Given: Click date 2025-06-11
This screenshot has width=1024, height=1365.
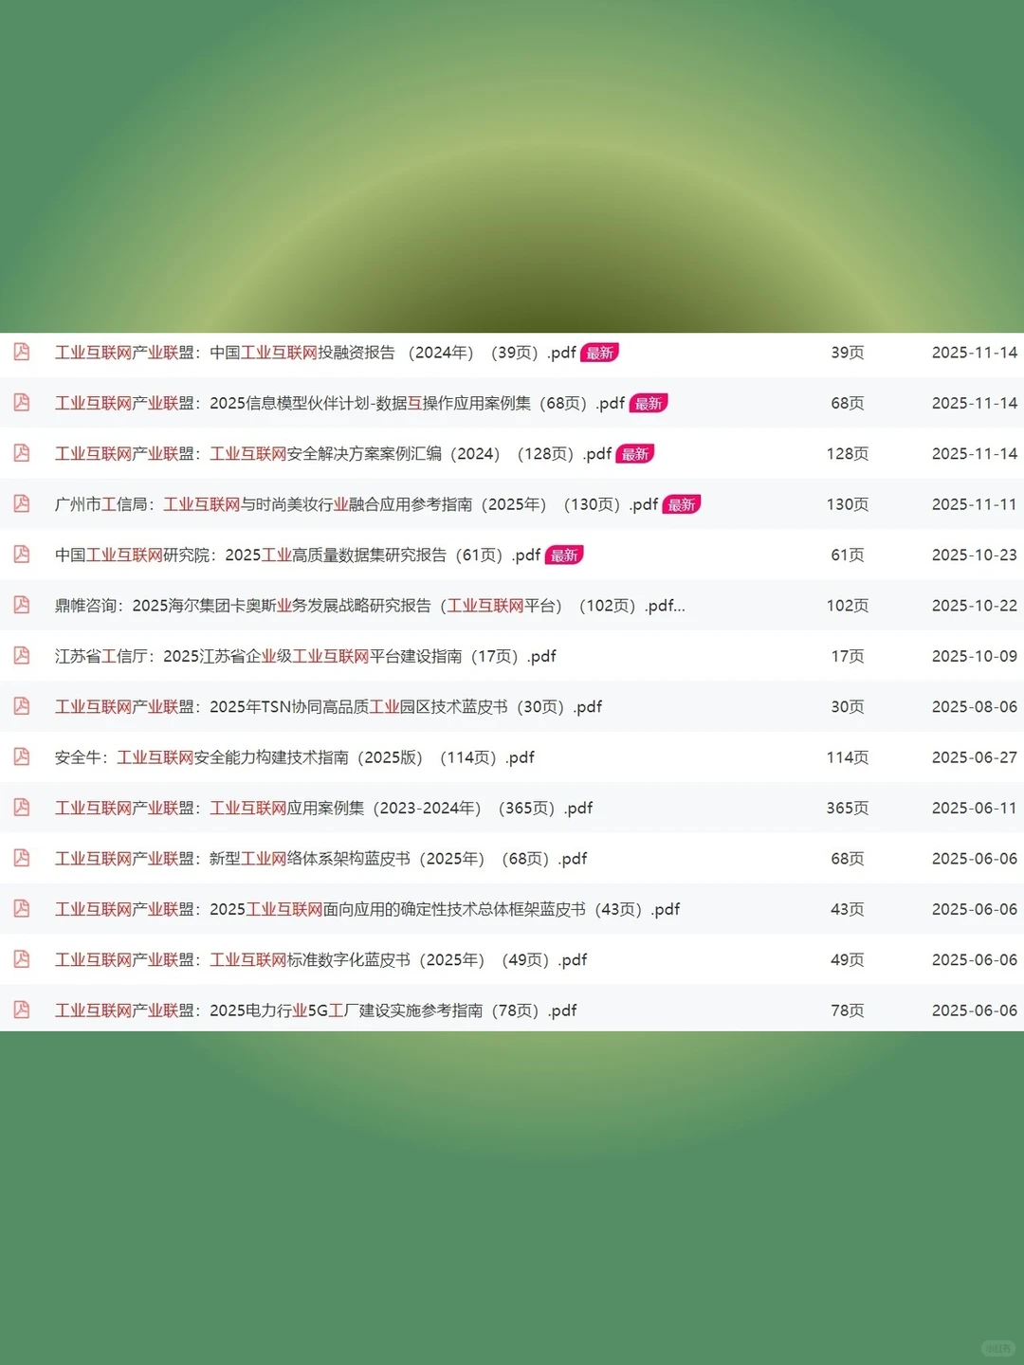Looking at the screenshot, I should click(x=975, y=809).
